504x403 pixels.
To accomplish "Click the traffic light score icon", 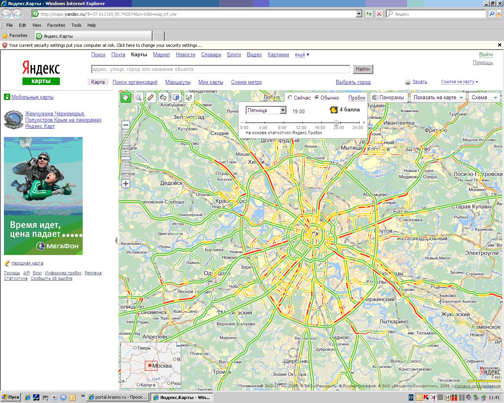I will tap(334, 110).
